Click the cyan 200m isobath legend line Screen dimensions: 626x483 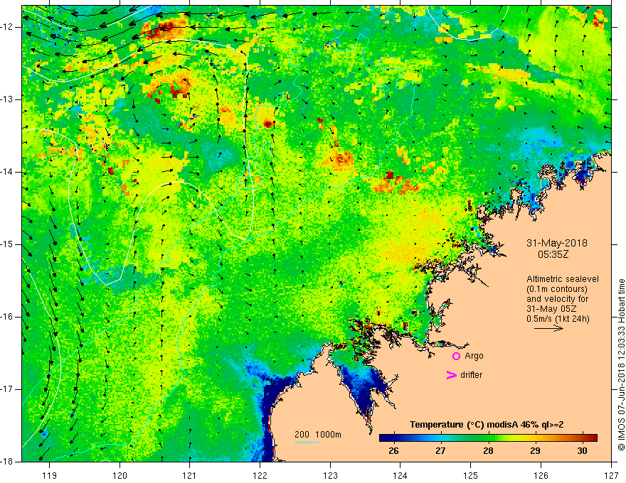pos(307,442)
